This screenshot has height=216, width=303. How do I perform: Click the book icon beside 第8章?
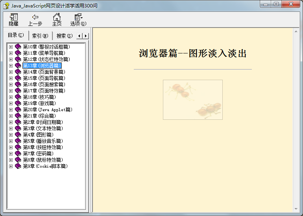(x=18, y=160)
